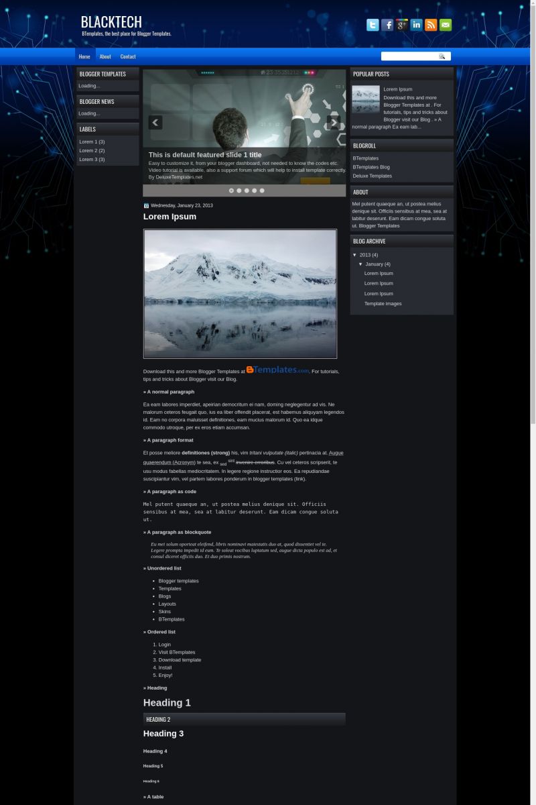Open the Deluxe Templates blogroll link
The image size is (536, 805).
[373, 176]
